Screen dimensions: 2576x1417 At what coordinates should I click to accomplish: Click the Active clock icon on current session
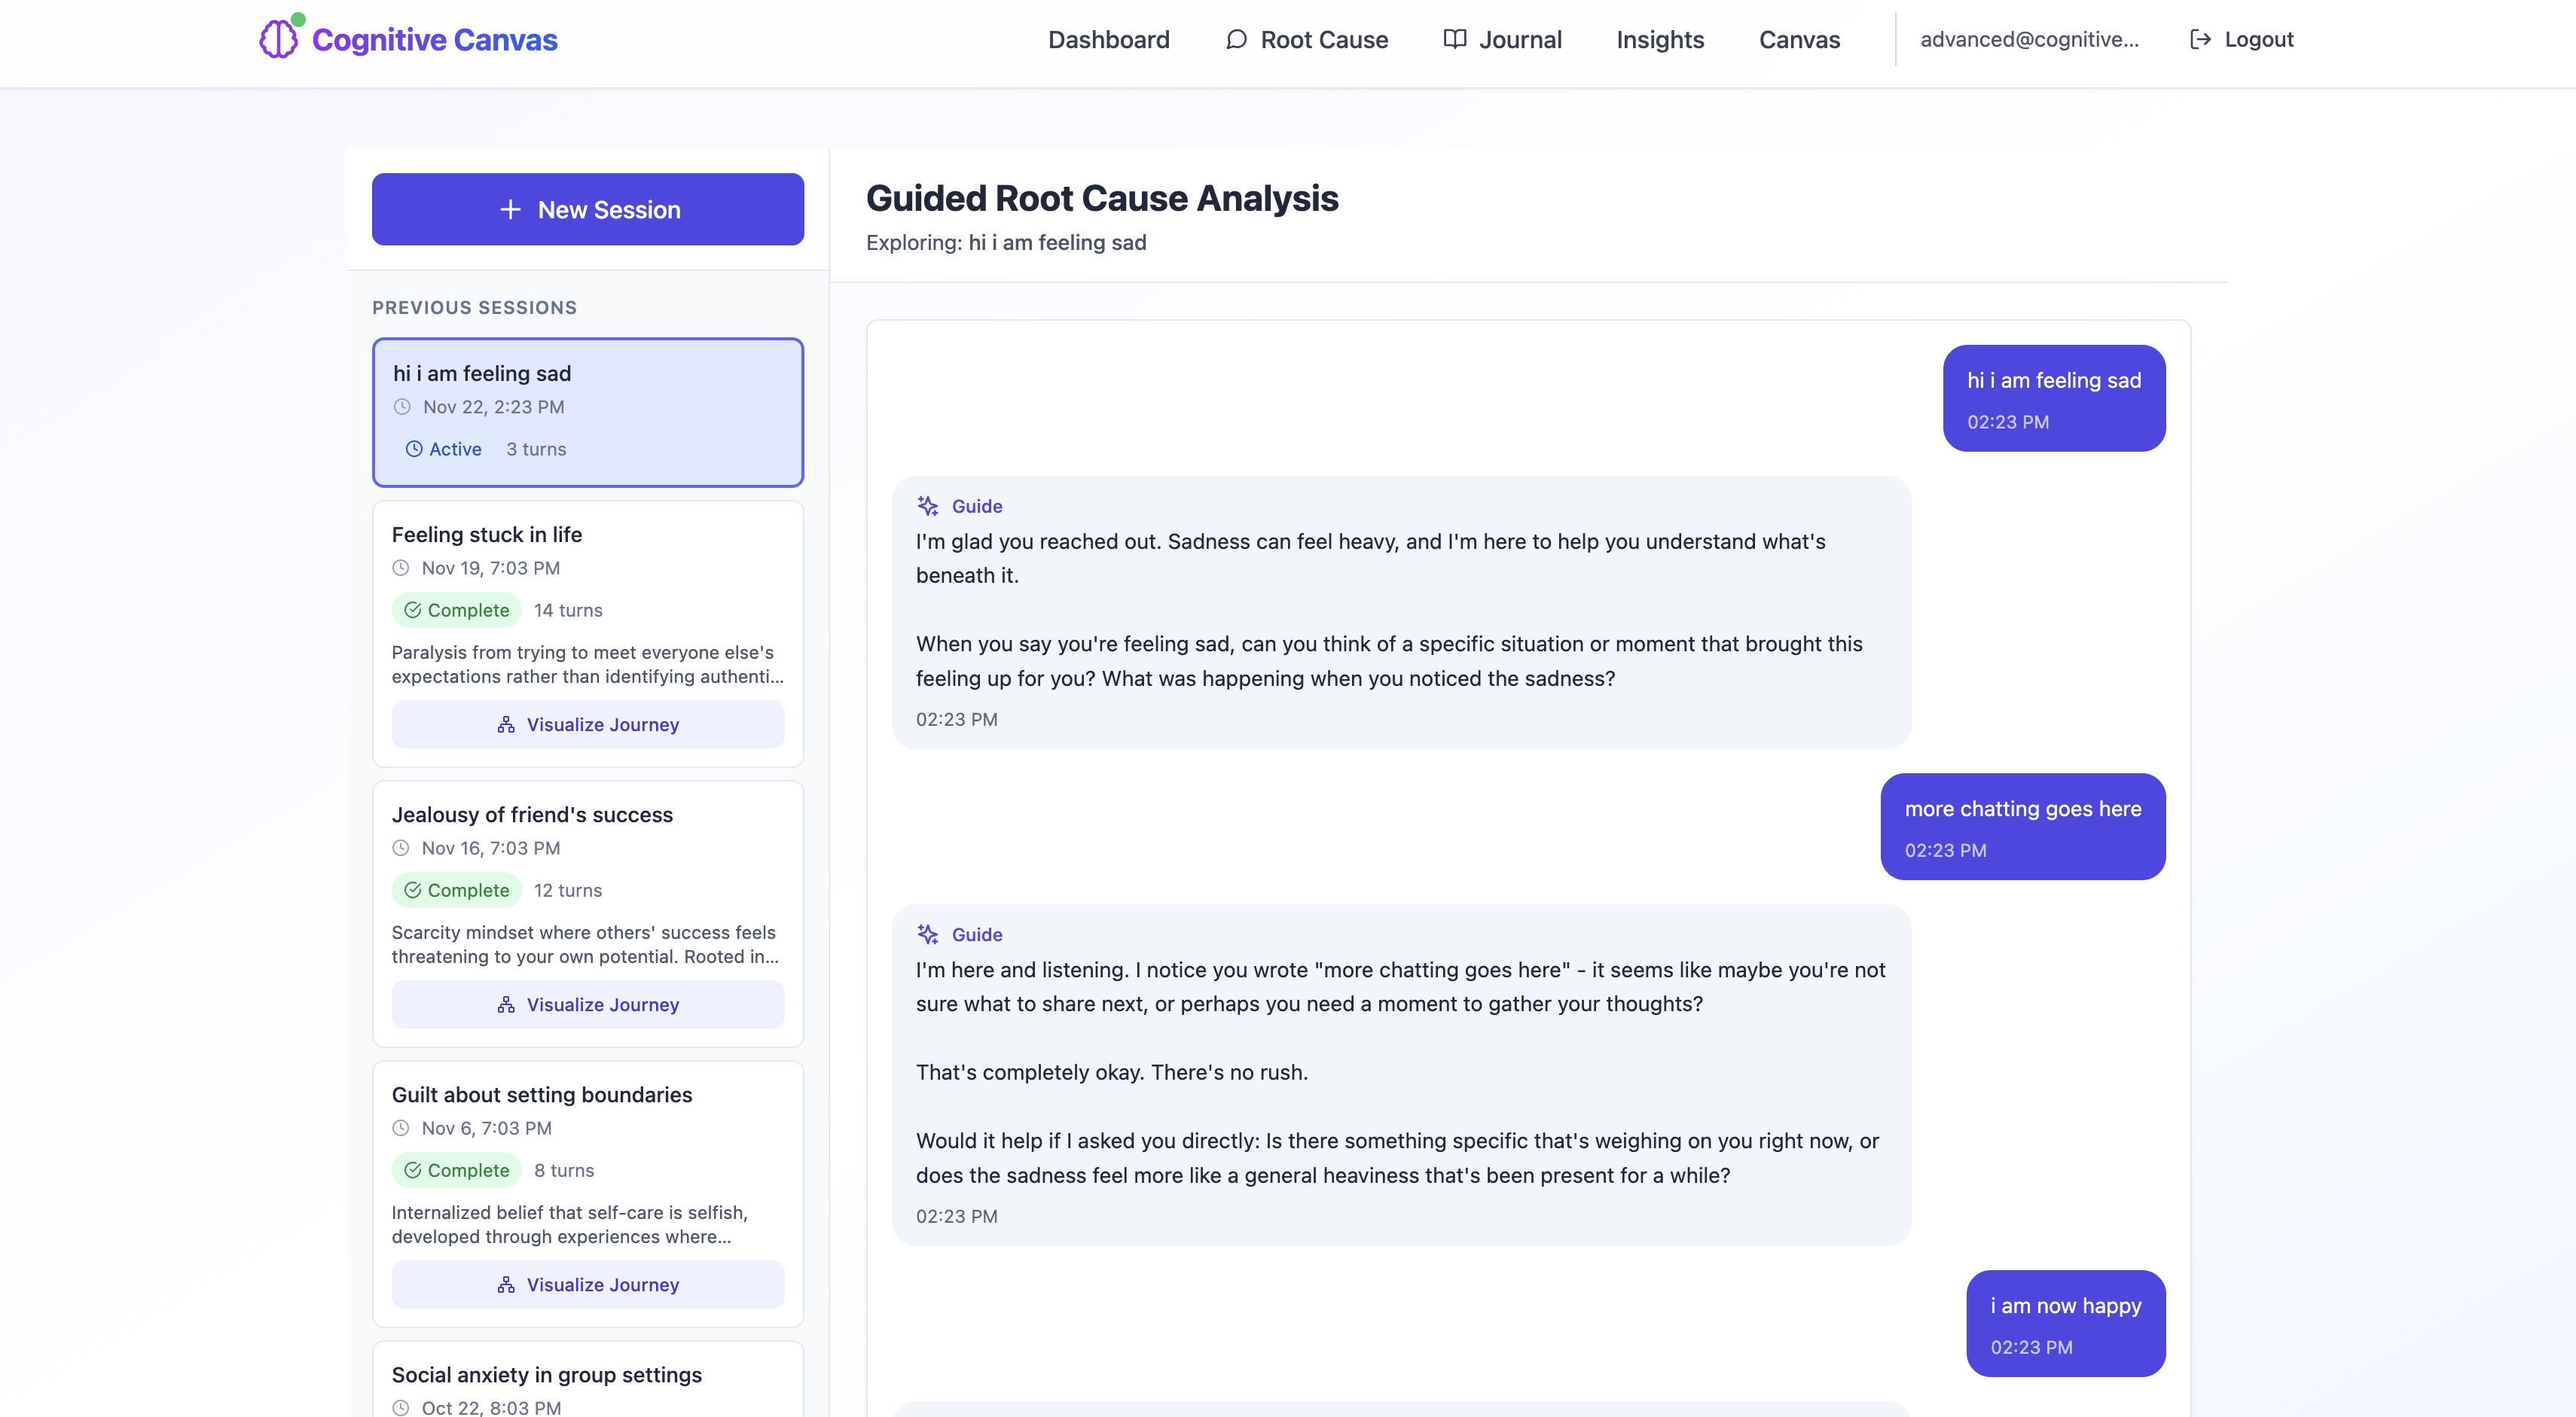click(x=413, y=449)
